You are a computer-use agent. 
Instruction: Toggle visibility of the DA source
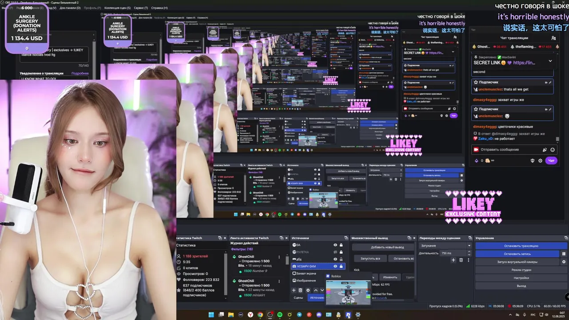(335, 245)
